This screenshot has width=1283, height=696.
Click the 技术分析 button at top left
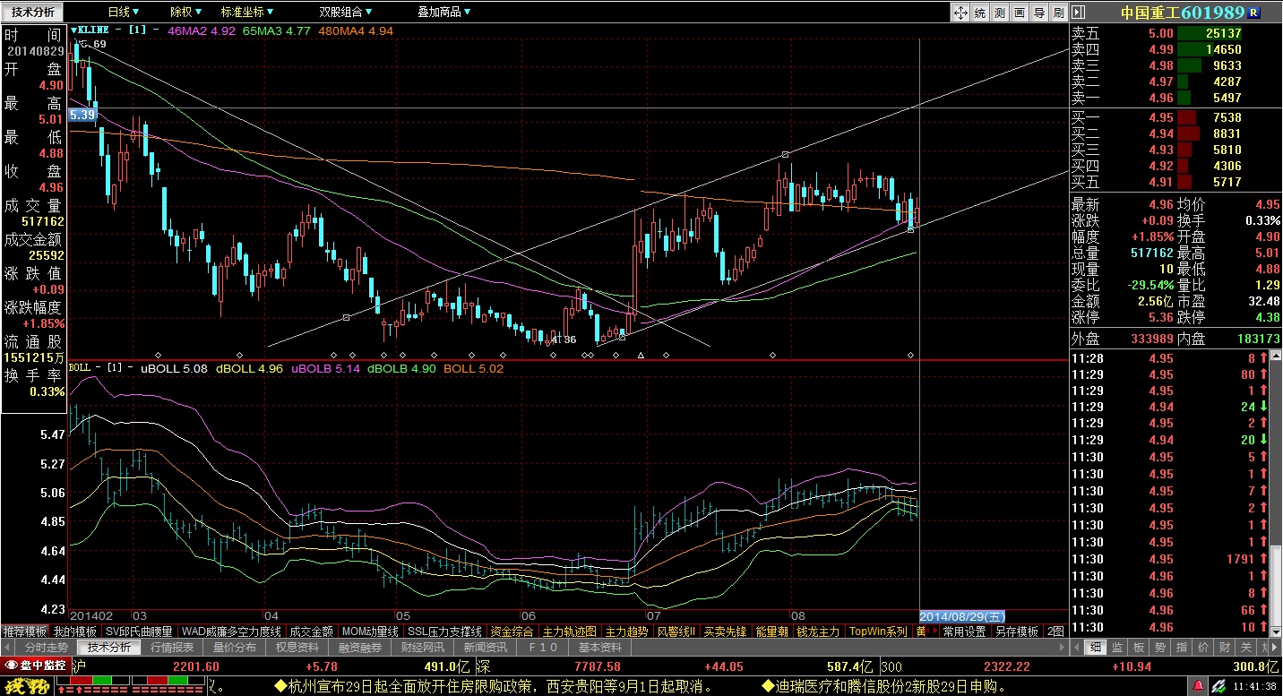tap(33, 12)
